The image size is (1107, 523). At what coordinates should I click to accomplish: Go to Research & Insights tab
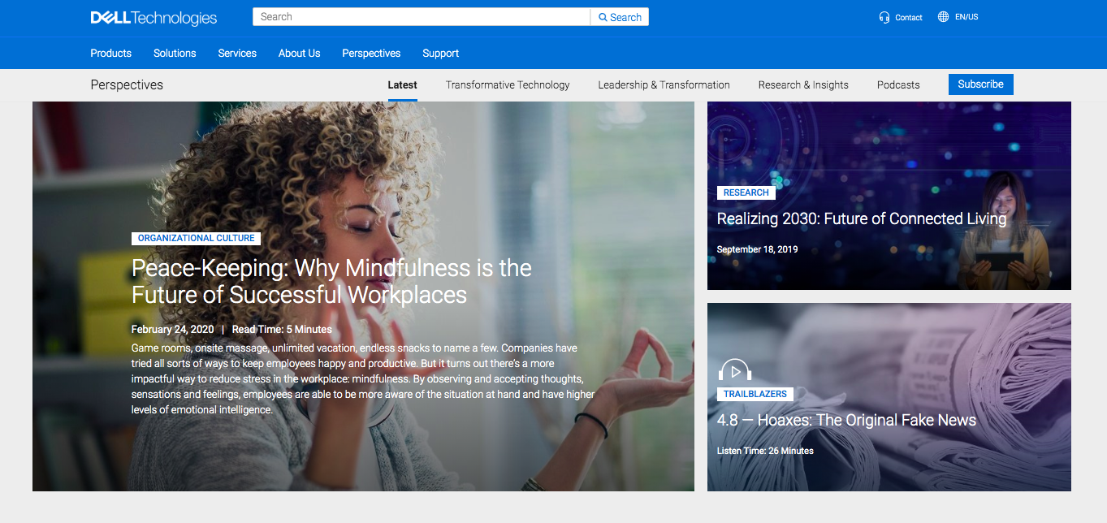coord(803,85)
